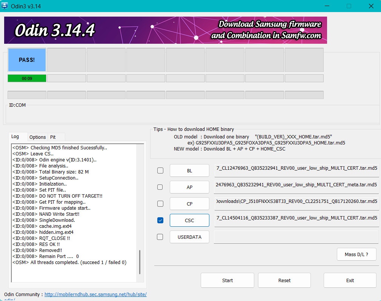Click the 'Odin engine v(ID:3.1401)' log line
Screen dimensions: 381x301
[x=54, y=160]
